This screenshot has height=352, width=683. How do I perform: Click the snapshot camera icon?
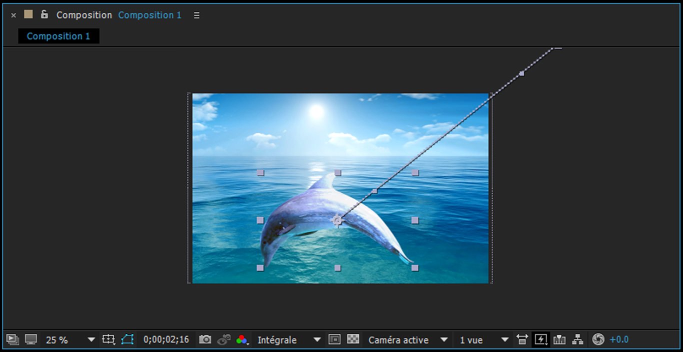click(205, 340)
